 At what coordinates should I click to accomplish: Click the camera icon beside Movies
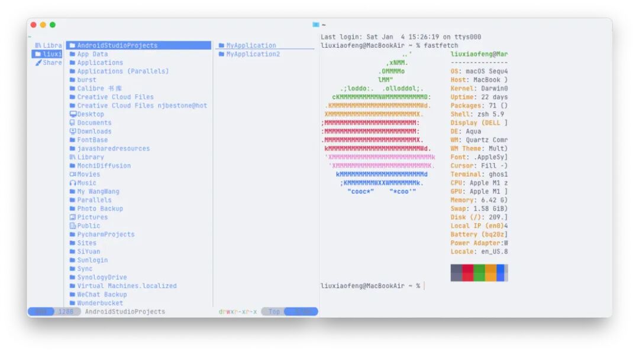73,174
